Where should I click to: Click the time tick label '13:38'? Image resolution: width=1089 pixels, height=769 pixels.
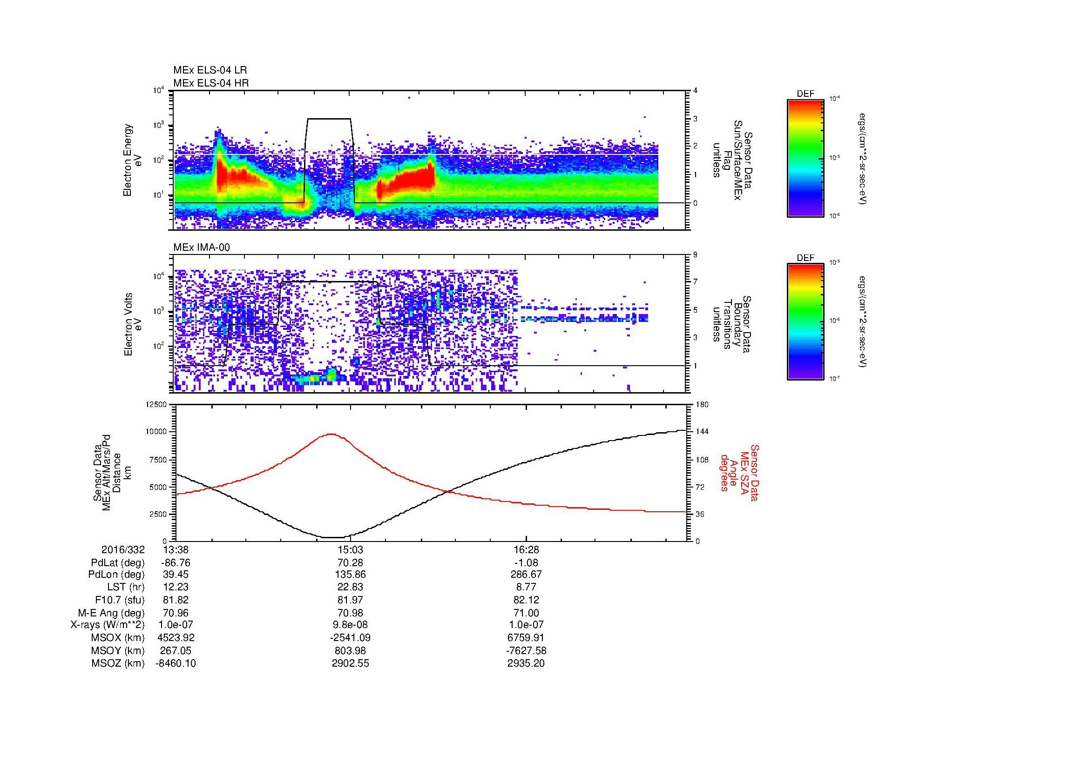[176, 549]
